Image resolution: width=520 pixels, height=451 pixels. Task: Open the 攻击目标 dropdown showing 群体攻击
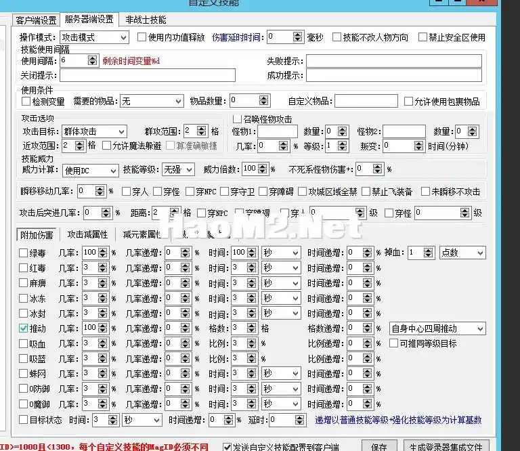point(94,131)
